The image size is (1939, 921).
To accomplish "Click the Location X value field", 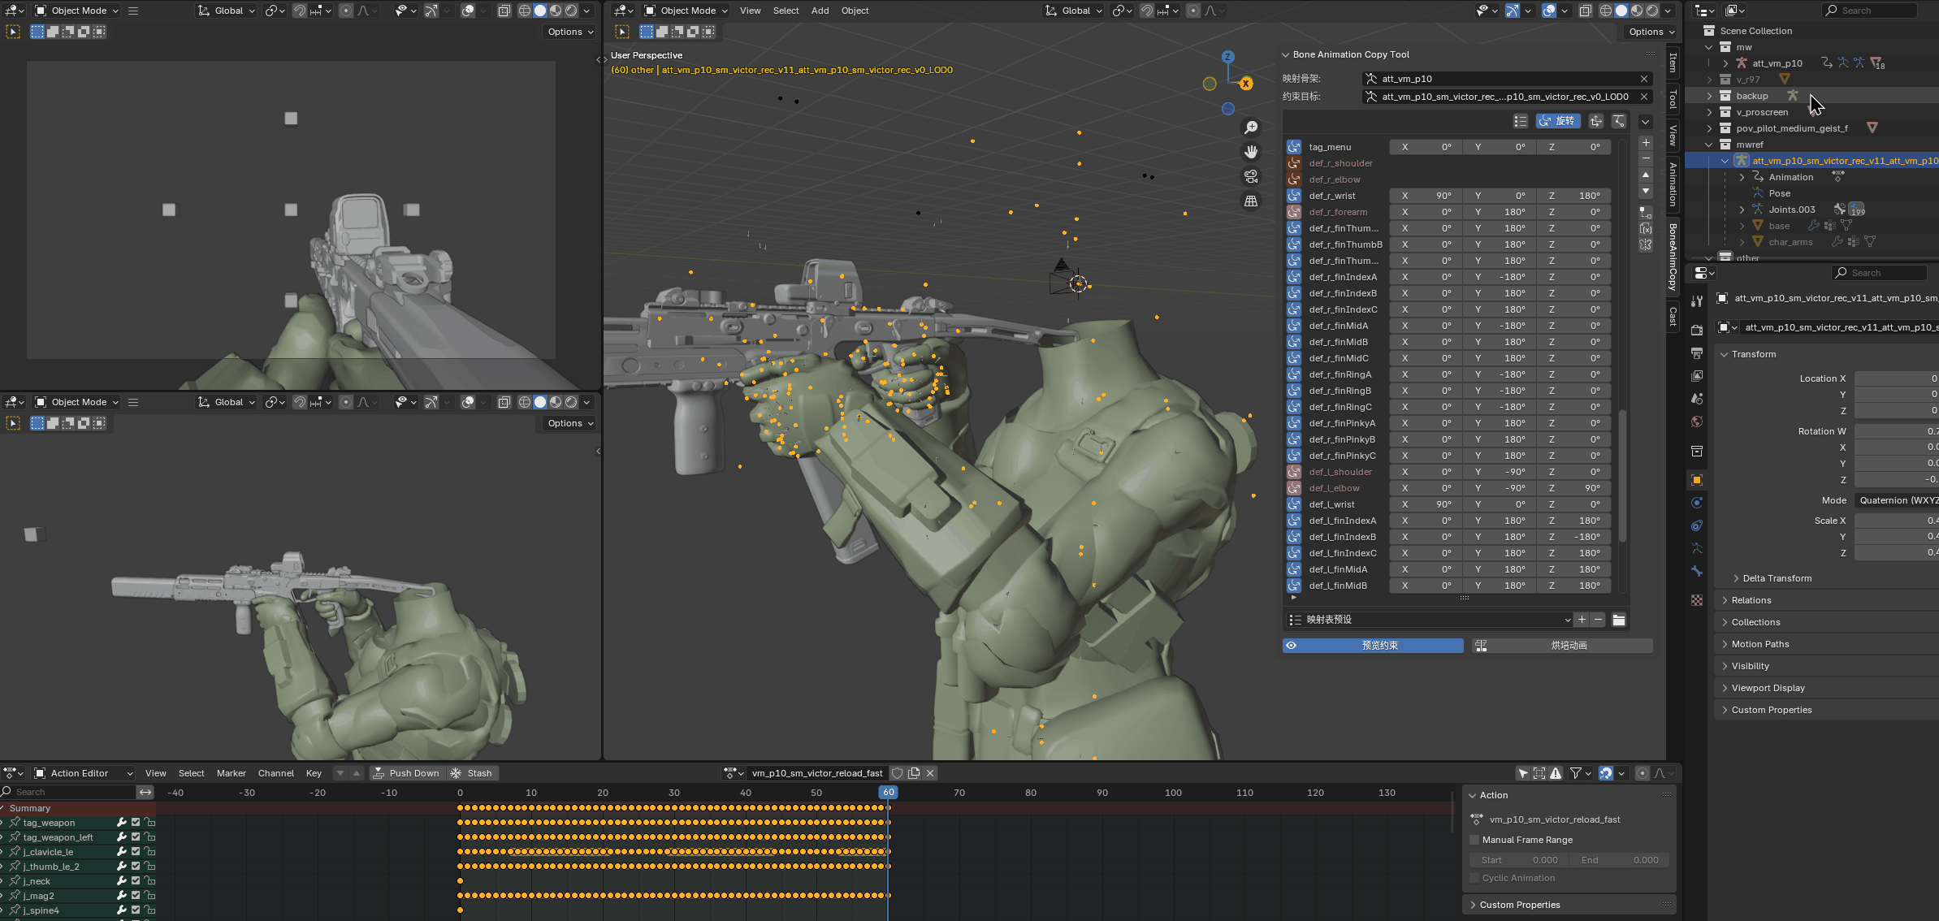I will [x=1897, y=378].
